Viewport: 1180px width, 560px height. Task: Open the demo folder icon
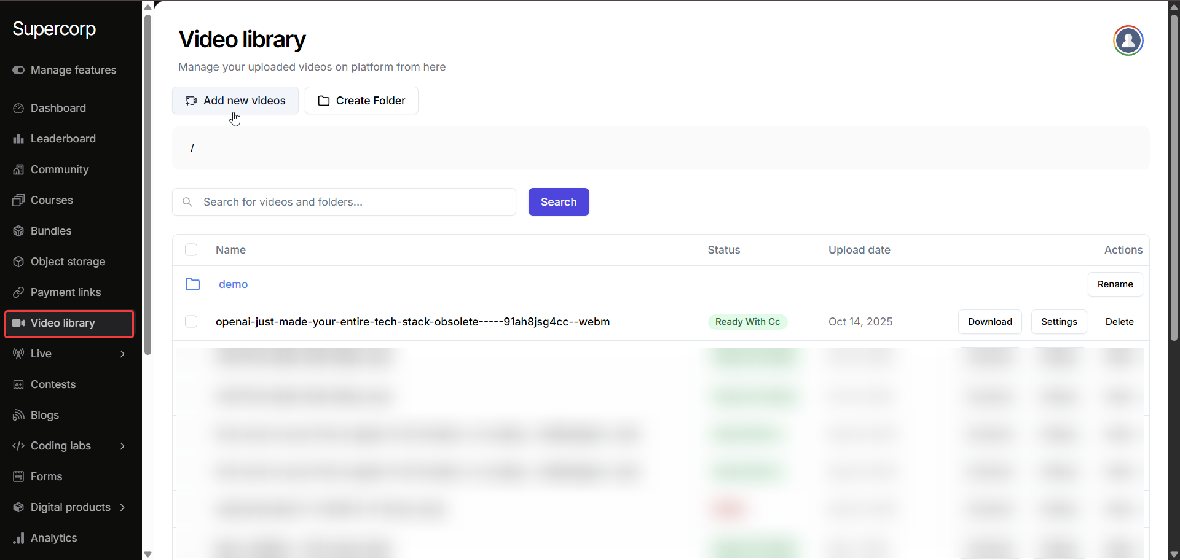click(192, 284)
